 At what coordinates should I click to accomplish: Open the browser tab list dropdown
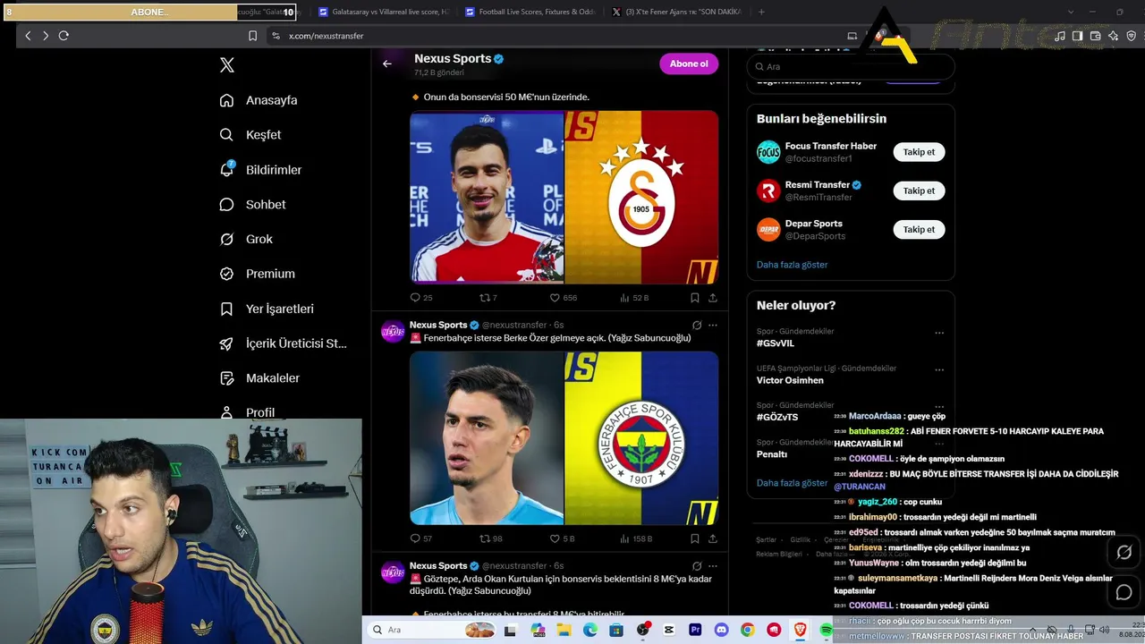click(1071, 13)
